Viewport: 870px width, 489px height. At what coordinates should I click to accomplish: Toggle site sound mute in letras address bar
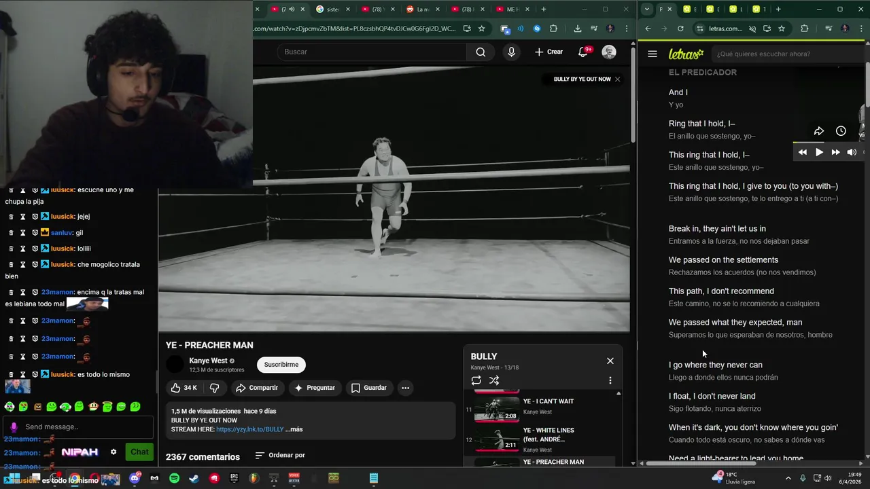(752, 29)
